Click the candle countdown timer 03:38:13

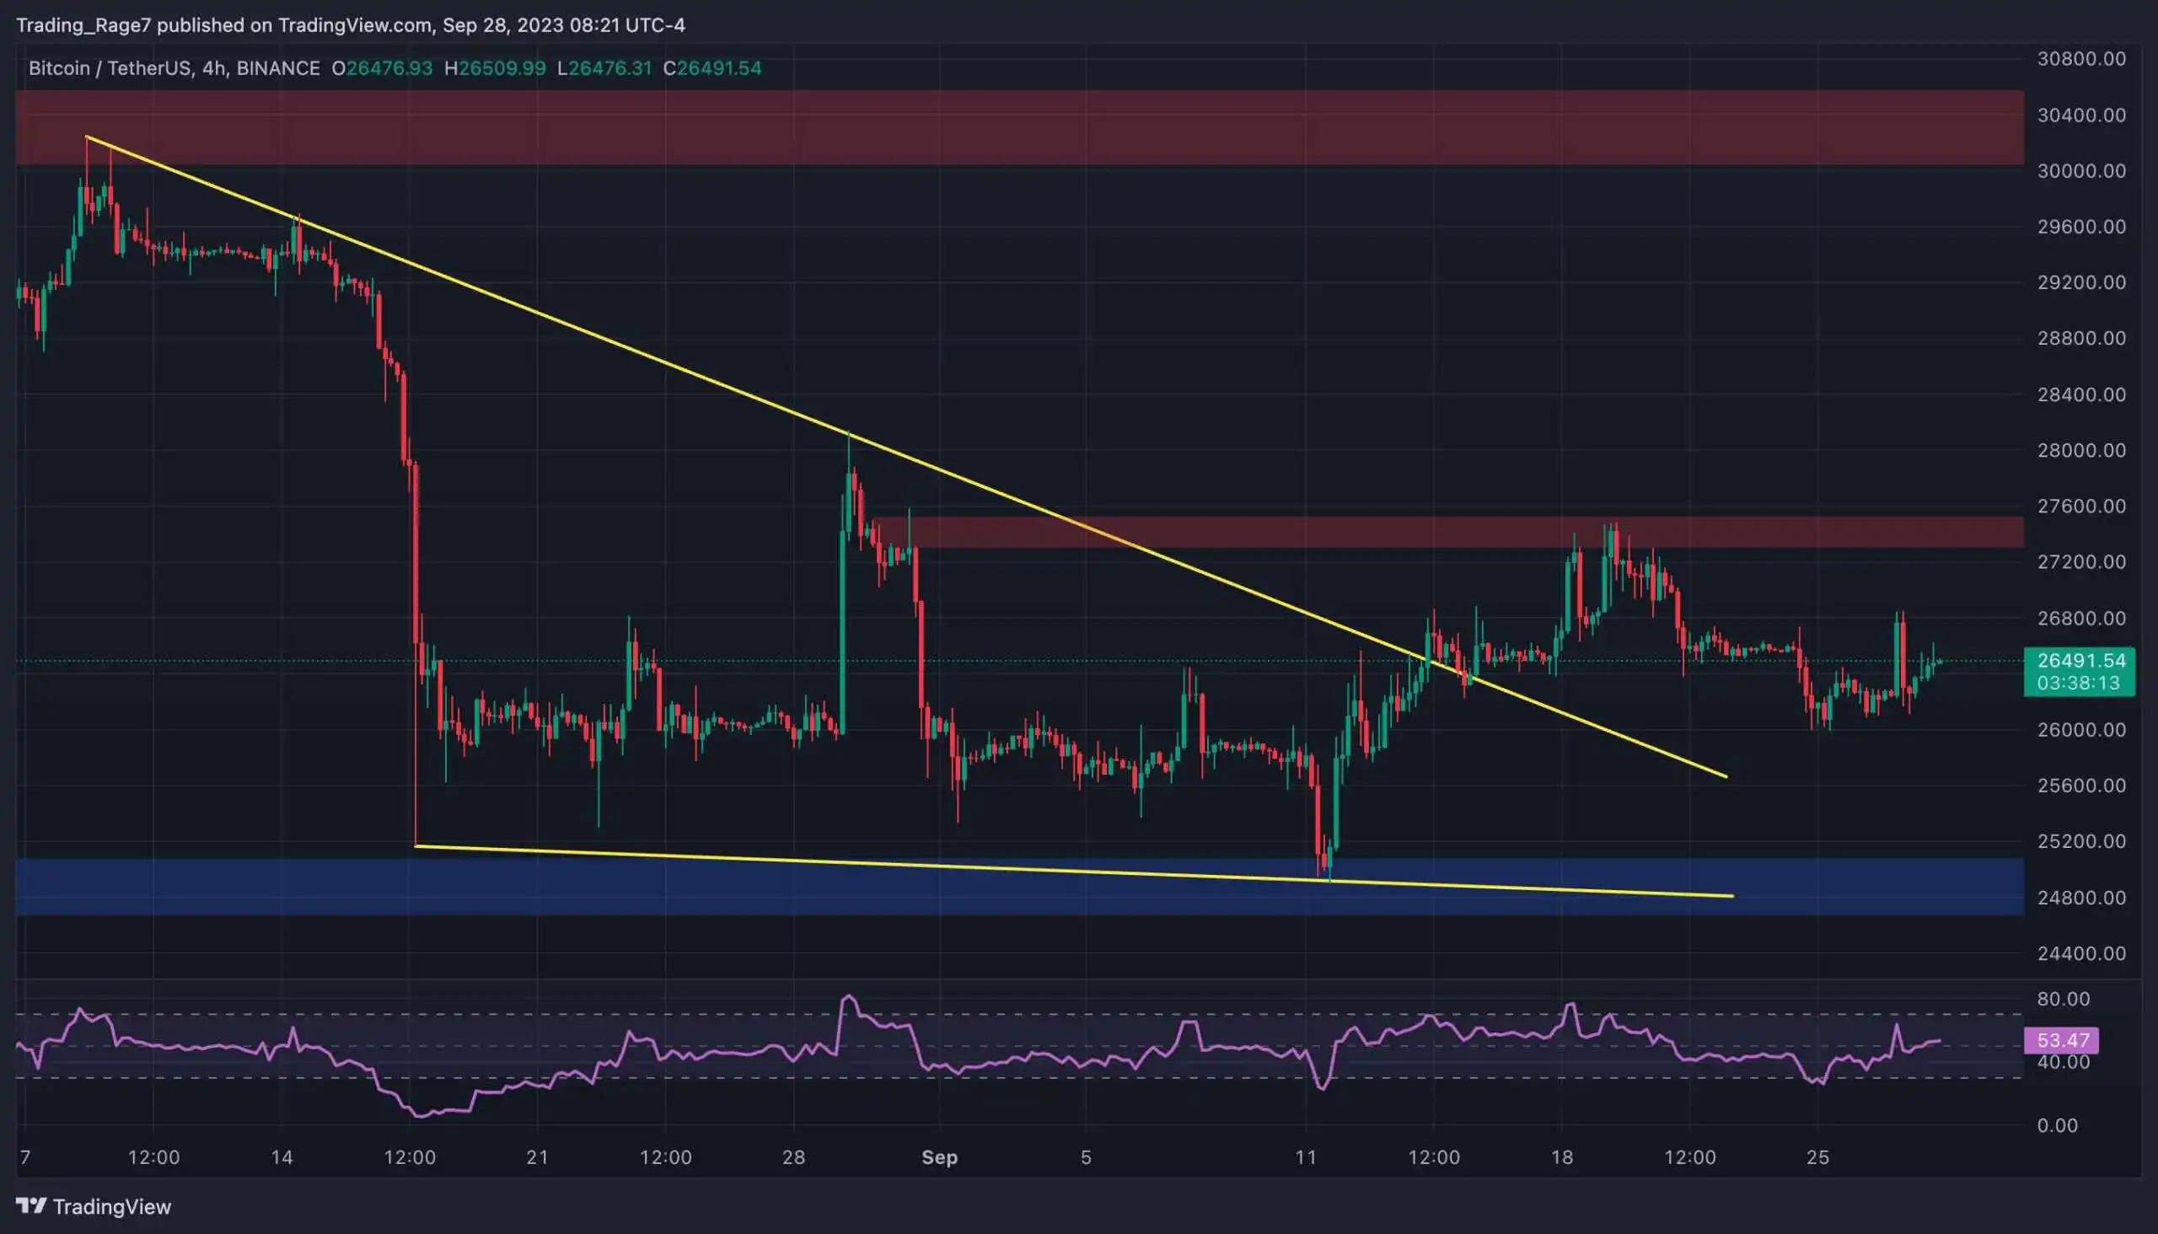click(x=2077, y=683)
